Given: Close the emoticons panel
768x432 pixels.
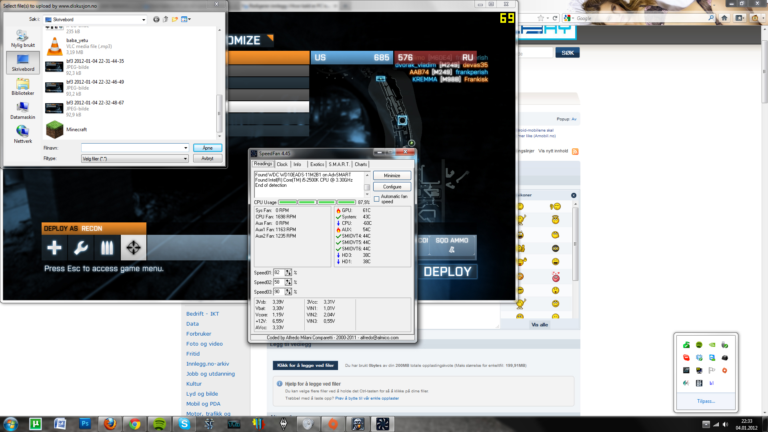Looking at the screenshot, I should [x=574, y=195].
